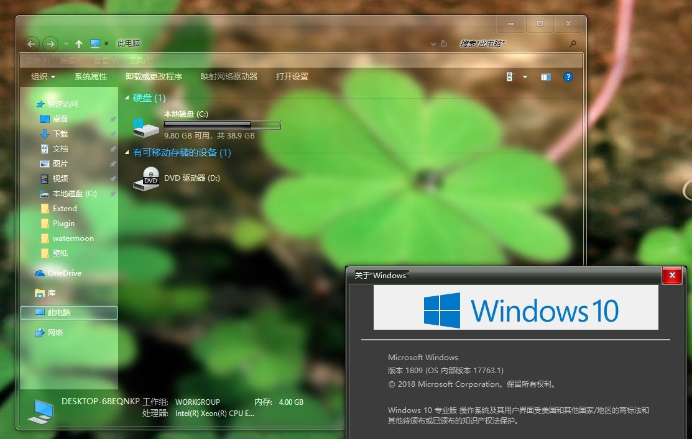Image resolution: width=692 pixels, height=439 pixels.
Task: Open the view options dropdown arrow
Action: pos(525,77)
